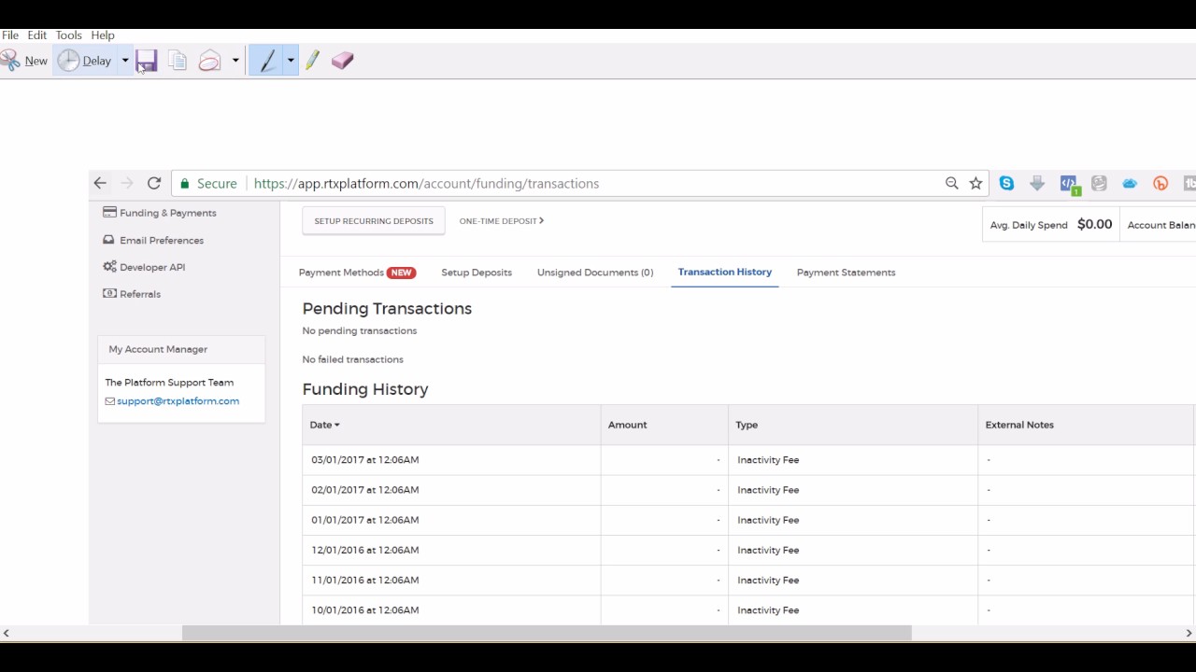Click the scrollbar left arrow
Image resolution: width=1196 pixels, height=672 pixels.
pos(7,634)
